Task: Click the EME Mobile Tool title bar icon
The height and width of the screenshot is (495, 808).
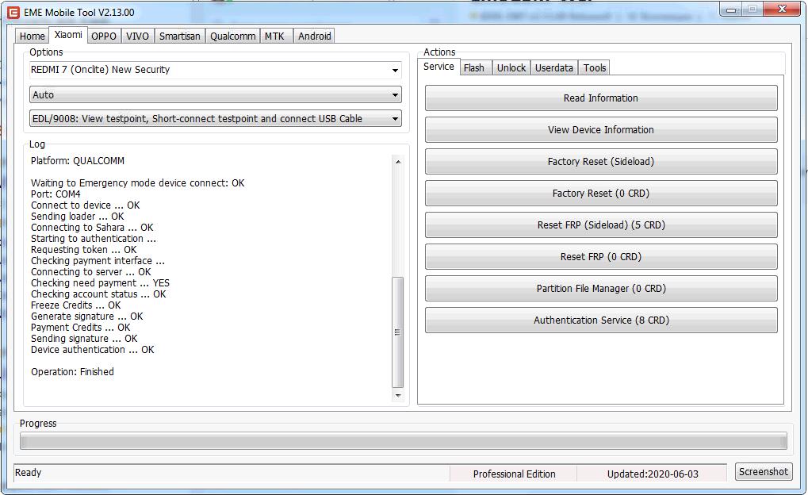Action: pos(13,12)
